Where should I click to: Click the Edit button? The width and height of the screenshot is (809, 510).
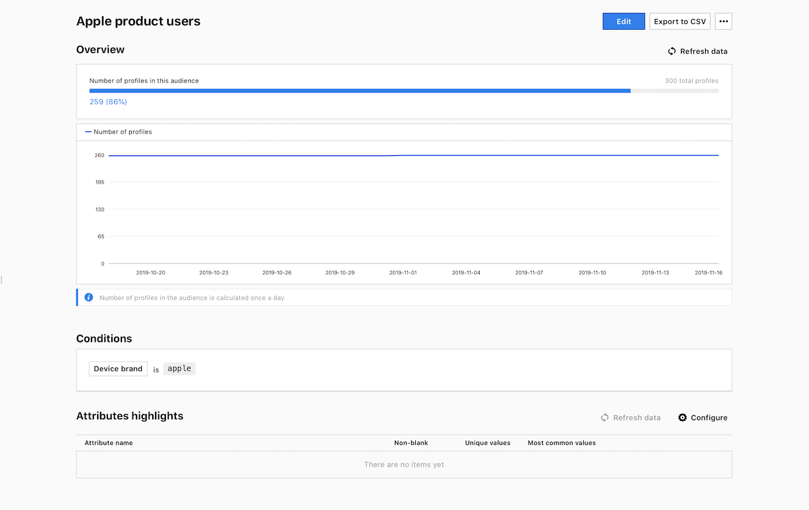(624, 21)
